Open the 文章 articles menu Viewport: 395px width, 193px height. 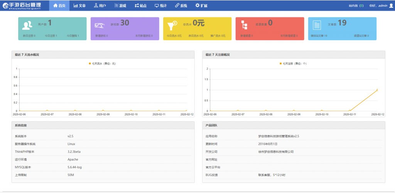pyautogui.click(x=79, y=6)
